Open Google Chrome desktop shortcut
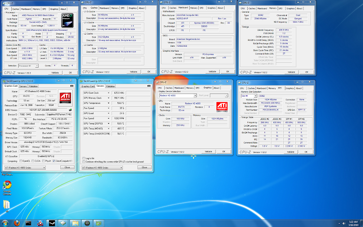363x227 pixels. 7,185
